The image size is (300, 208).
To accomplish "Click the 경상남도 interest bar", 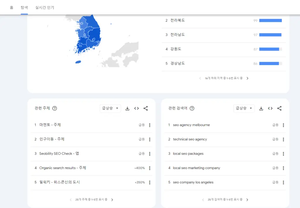I will pyautogui.click(x=270, y=64).
